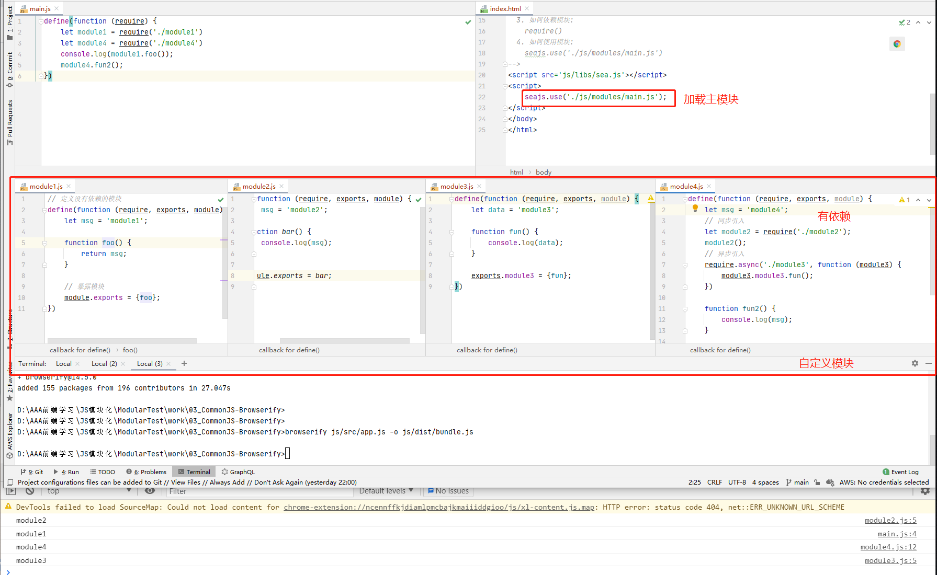Close the module3.js editor tab
The height and width of the screenshot is (575, 937).
coord(479,186)
